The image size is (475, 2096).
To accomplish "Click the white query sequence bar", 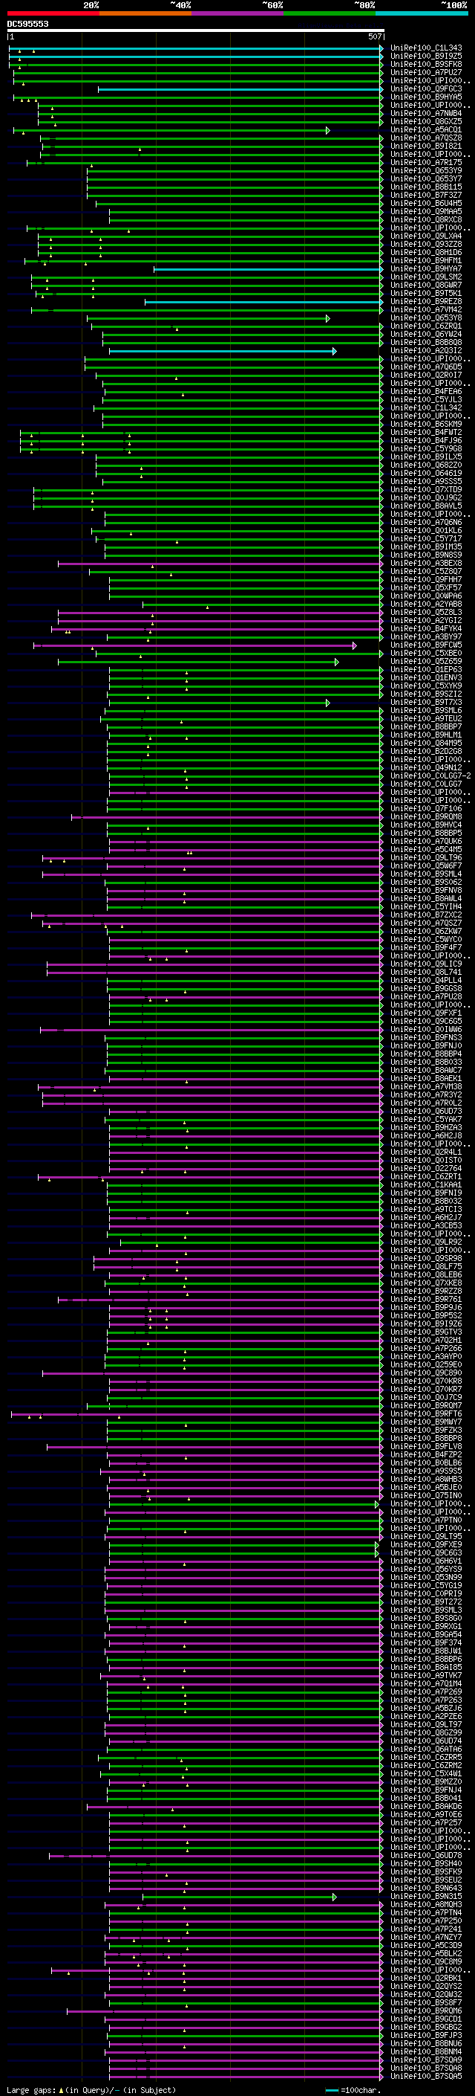I will (196, 30).
